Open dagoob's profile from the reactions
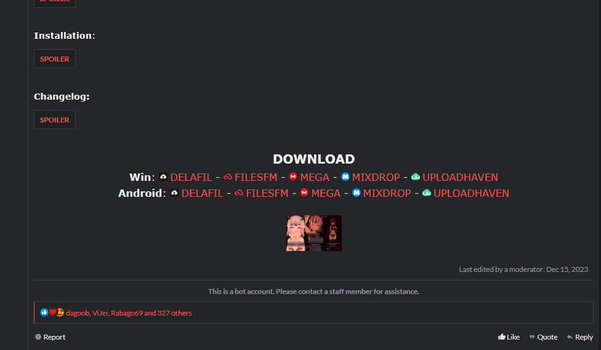This screenshot has height=350, width=601. coord(78,313)
